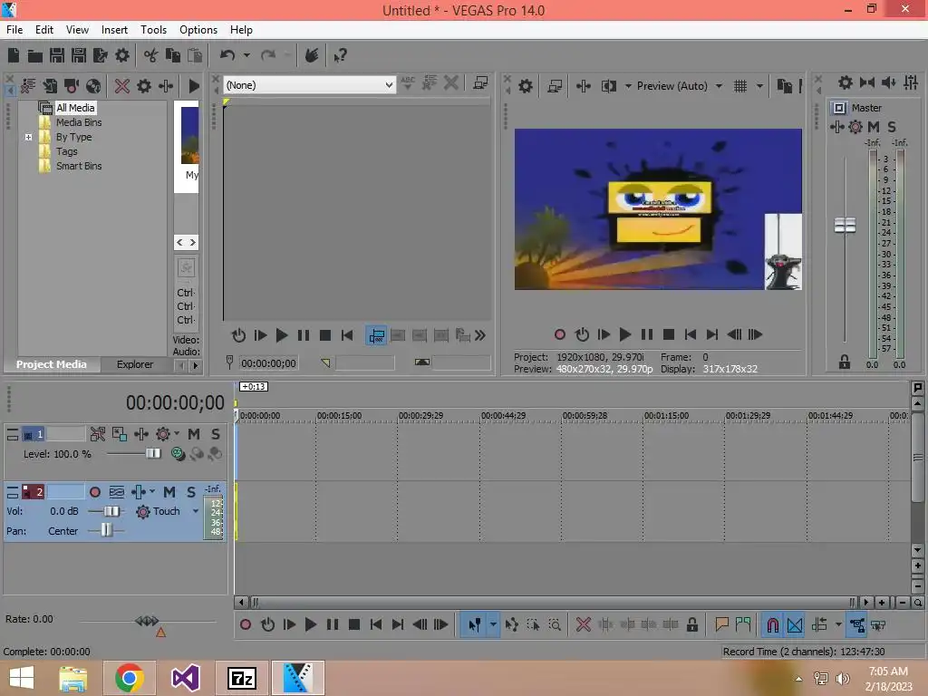928x696 pixels.
Task: Click Record button in timeline transport
Action: click(x=246, y=624)
